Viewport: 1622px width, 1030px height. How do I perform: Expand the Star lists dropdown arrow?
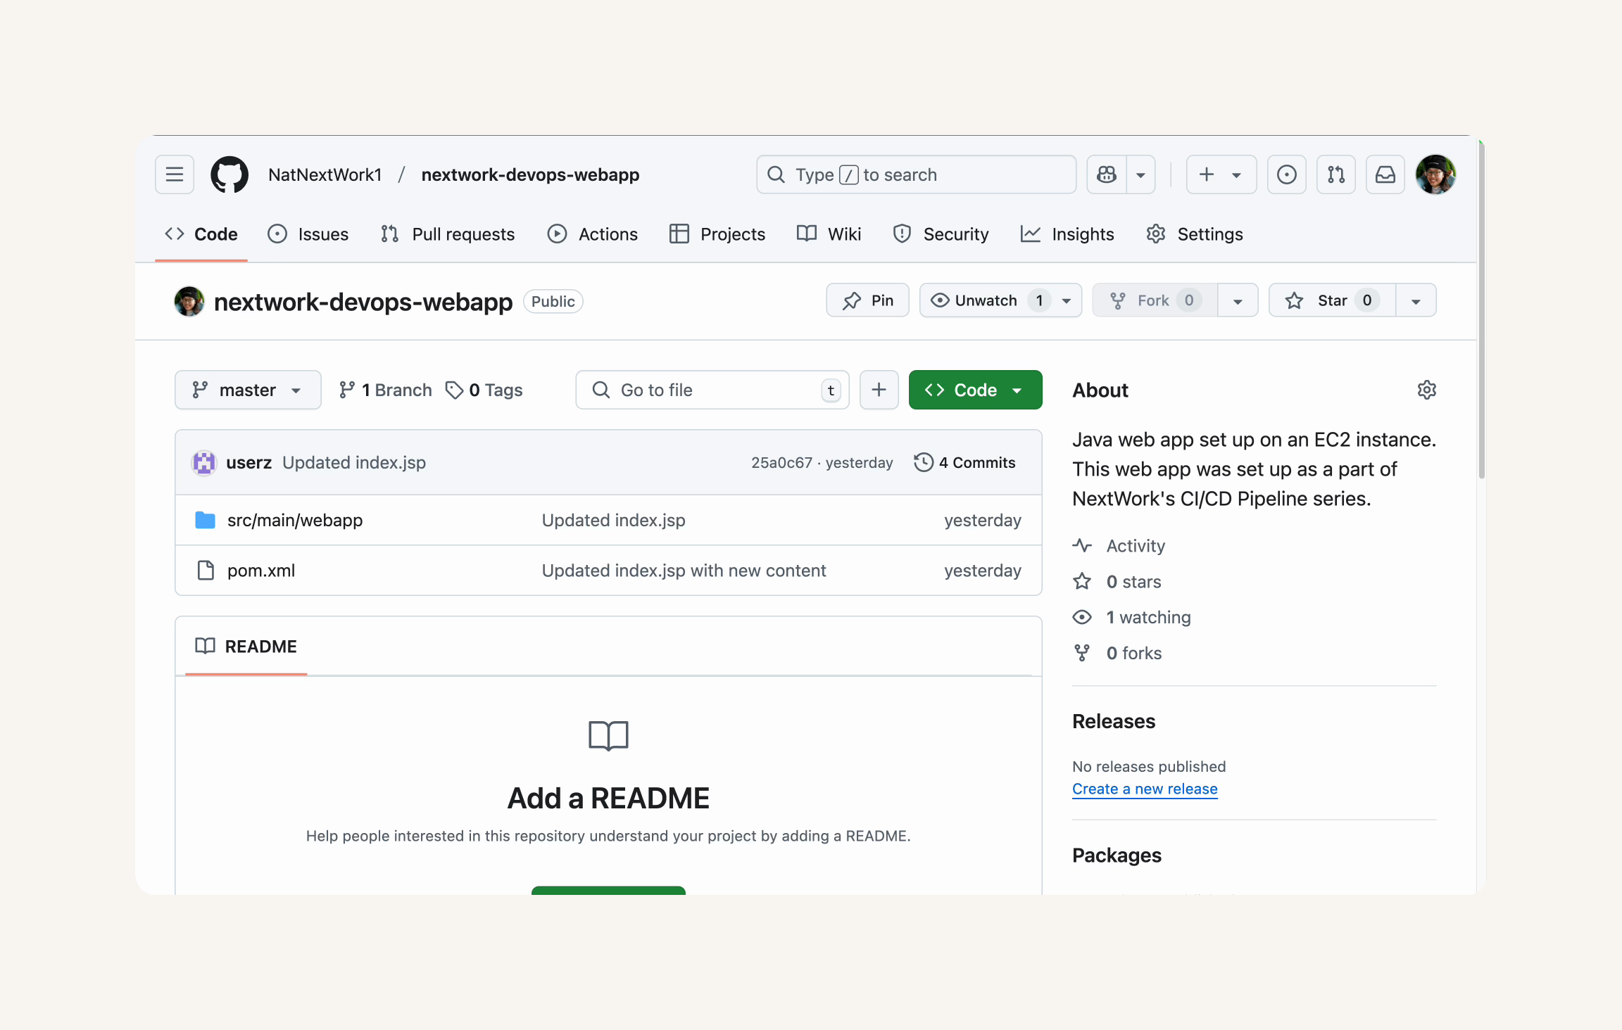pyautogui.click(x=1416, y=300)
